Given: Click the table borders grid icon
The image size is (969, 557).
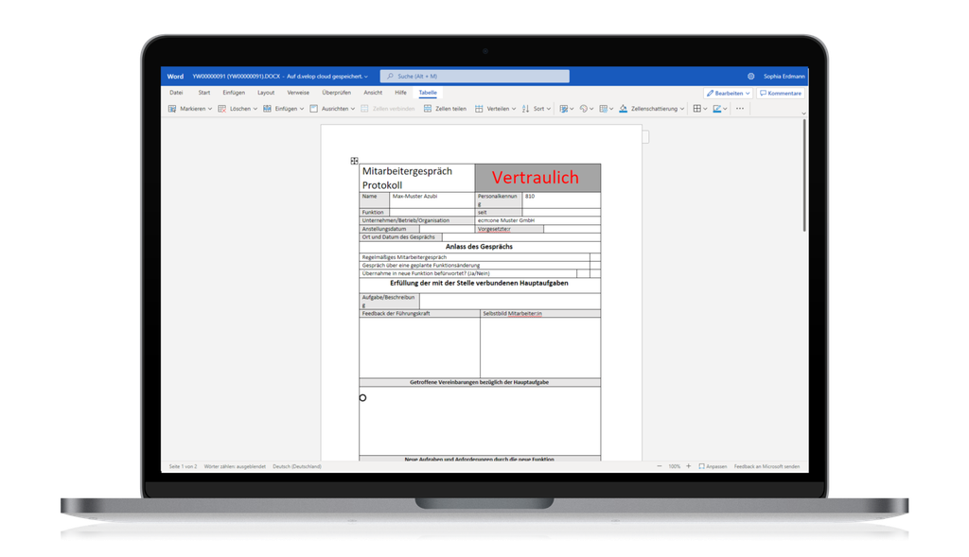Looking at the screenshot, I should point(697,109).
